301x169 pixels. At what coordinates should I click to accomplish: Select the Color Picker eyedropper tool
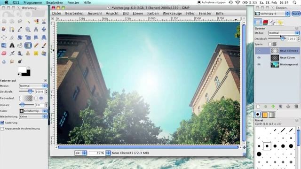coord(20,29)
